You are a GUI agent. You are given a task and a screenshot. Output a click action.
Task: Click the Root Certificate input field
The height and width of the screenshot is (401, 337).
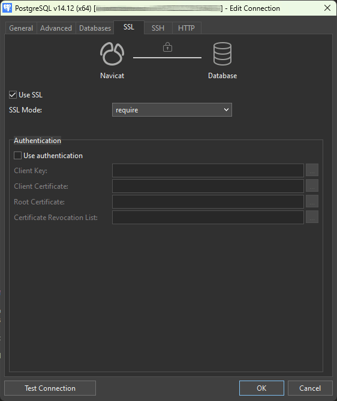[208, 201]
